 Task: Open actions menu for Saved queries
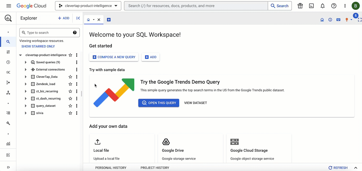click(x=77, y=62)
